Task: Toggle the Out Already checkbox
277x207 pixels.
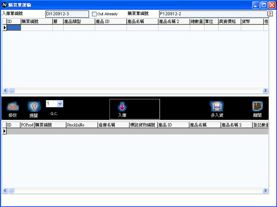Action: [x=94, y=14]
